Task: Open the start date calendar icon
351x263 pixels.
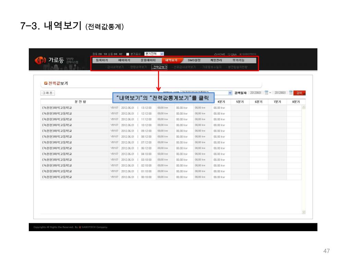Action: coord(266,92)
